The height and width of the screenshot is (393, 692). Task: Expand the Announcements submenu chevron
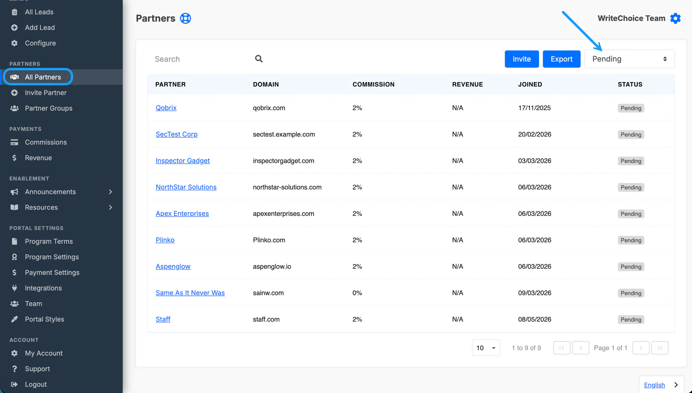tap(110, 192)
